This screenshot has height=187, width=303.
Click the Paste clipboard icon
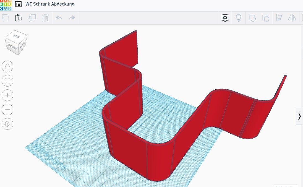click(x=19, y=18)
